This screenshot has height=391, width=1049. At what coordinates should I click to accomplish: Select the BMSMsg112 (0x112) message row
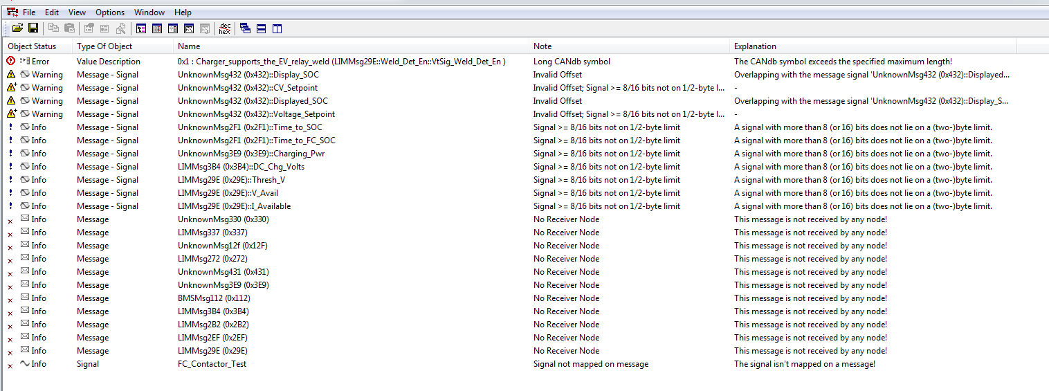coord(214,298)
